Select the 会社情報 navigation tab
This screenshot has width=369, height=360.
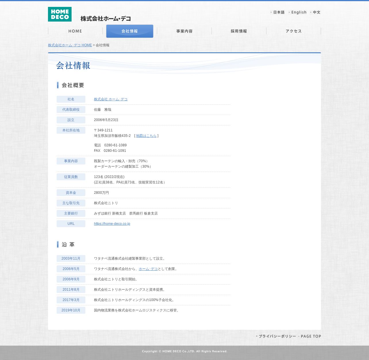(130, 31)
